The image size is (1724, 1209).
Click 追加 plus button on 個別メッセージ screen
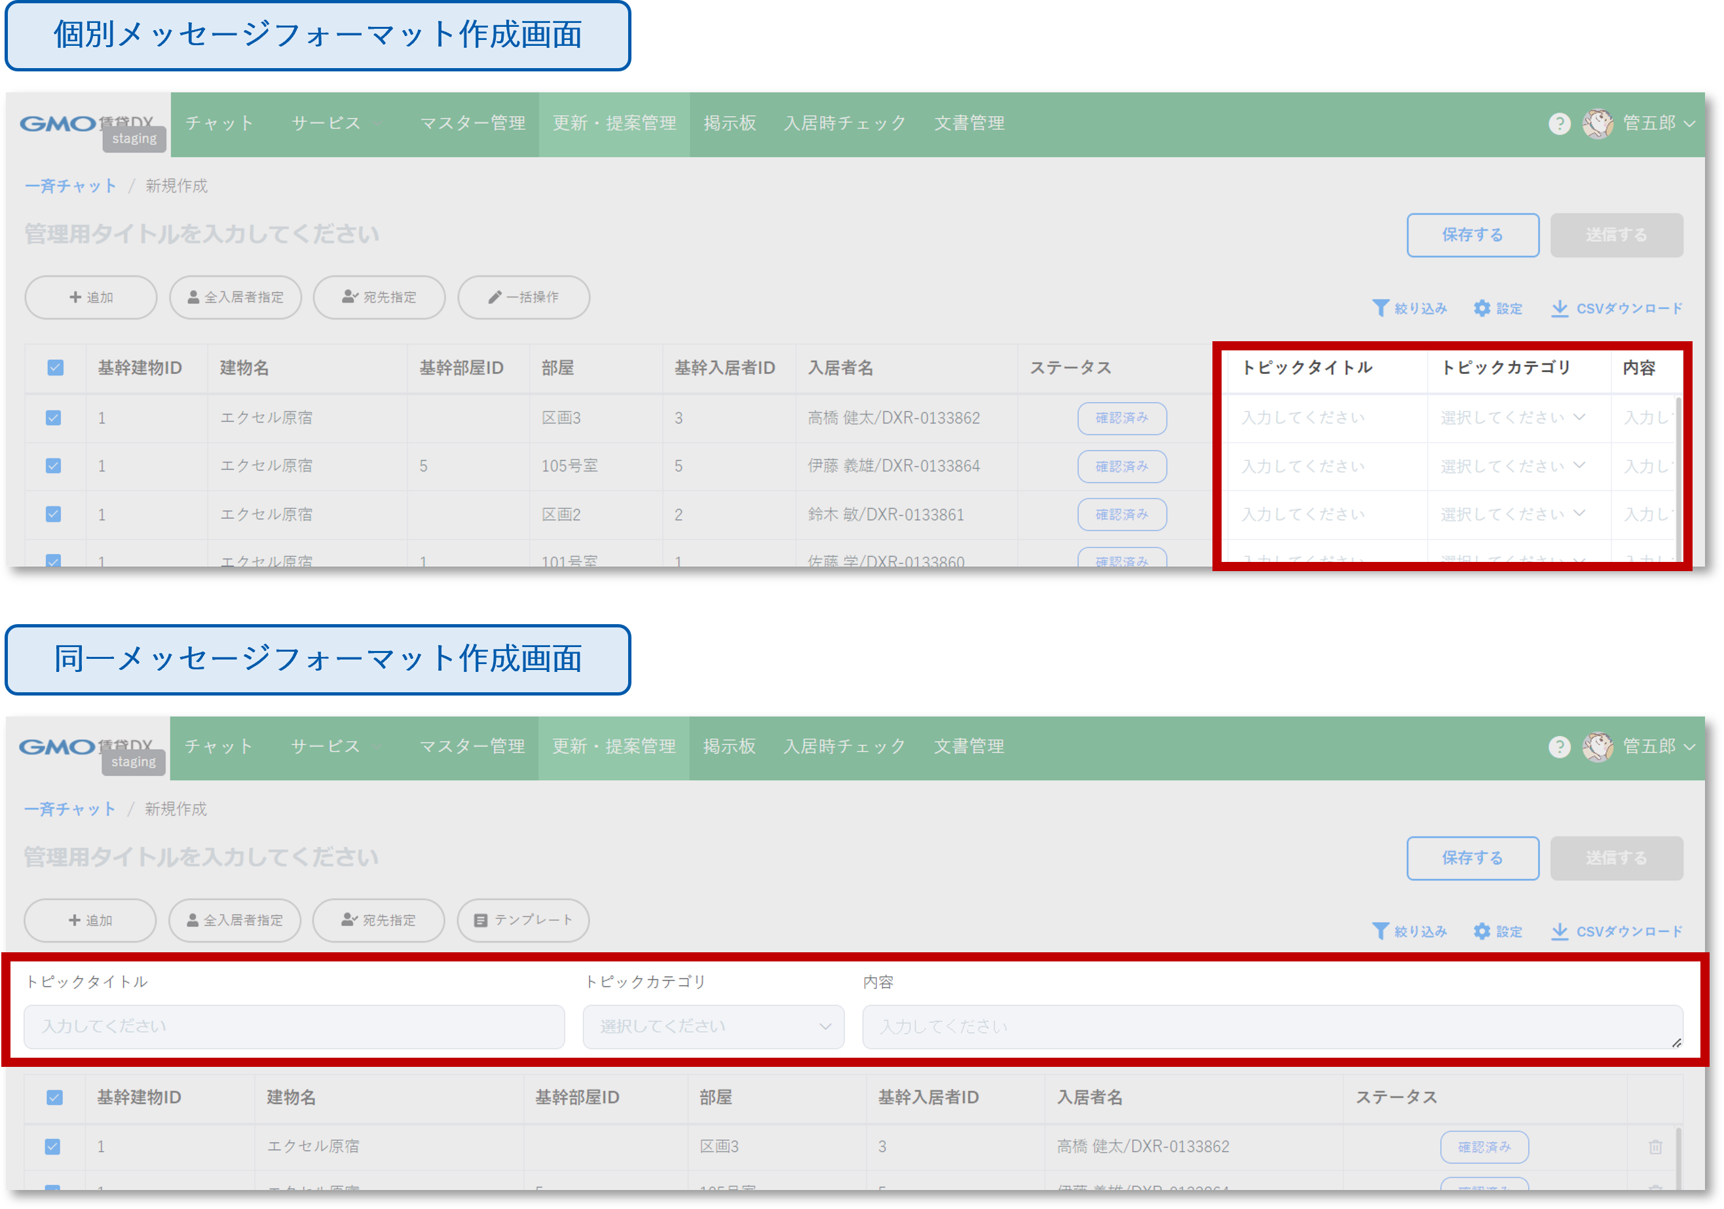tap(91, 297)
